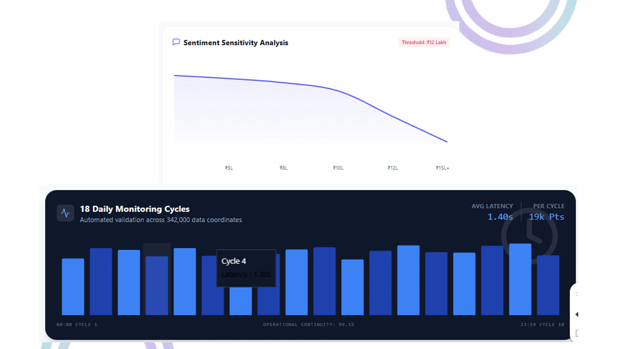618x349 pixels.
Task: Click the Sentiment Sensitivity Analysis heading
Action: [236, 43]
